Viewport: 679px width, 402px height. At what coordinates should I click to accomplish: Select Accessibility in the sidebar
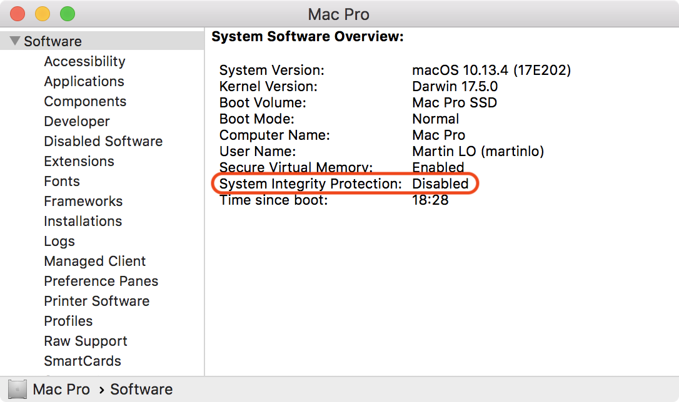point(84,61)
